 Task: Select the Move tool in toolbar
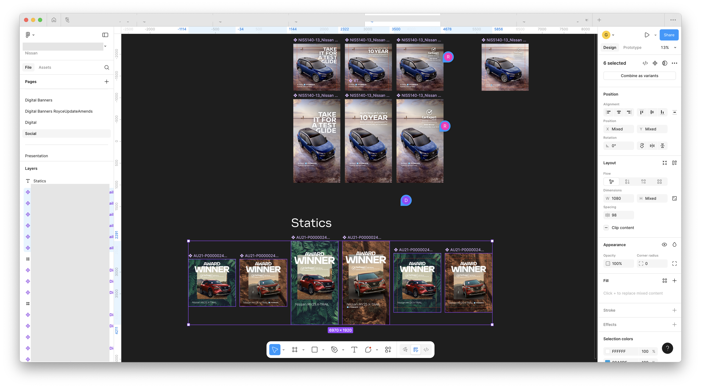(275, 350)
